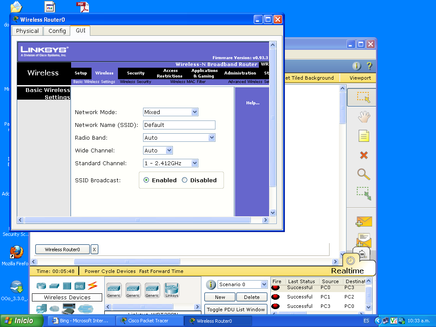Open the Access Restrictions menu tab
Screen dimensions: 436x327
click(x=169, y=73)
